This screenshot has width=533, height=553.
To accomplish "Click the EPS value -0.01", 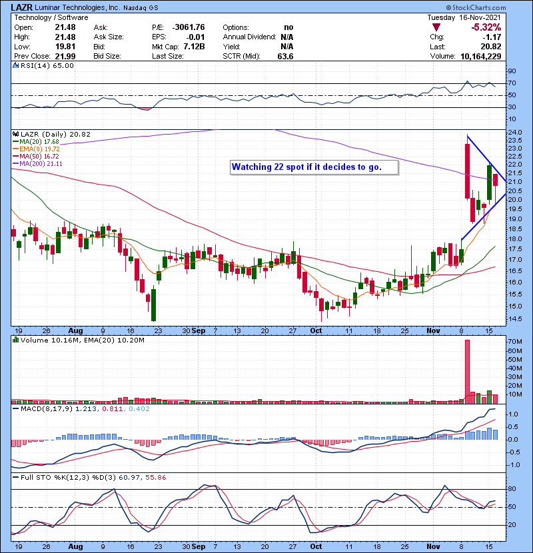I will point(196,37).
